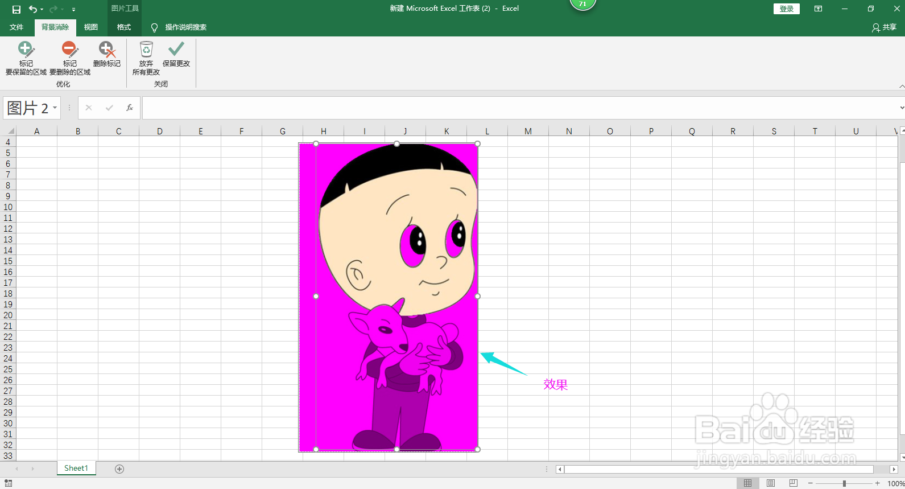The height and width of the screenshot is (489, 905).
Task: Save workbook using the floppy disk icon
Action: click(x=16, y=9)
